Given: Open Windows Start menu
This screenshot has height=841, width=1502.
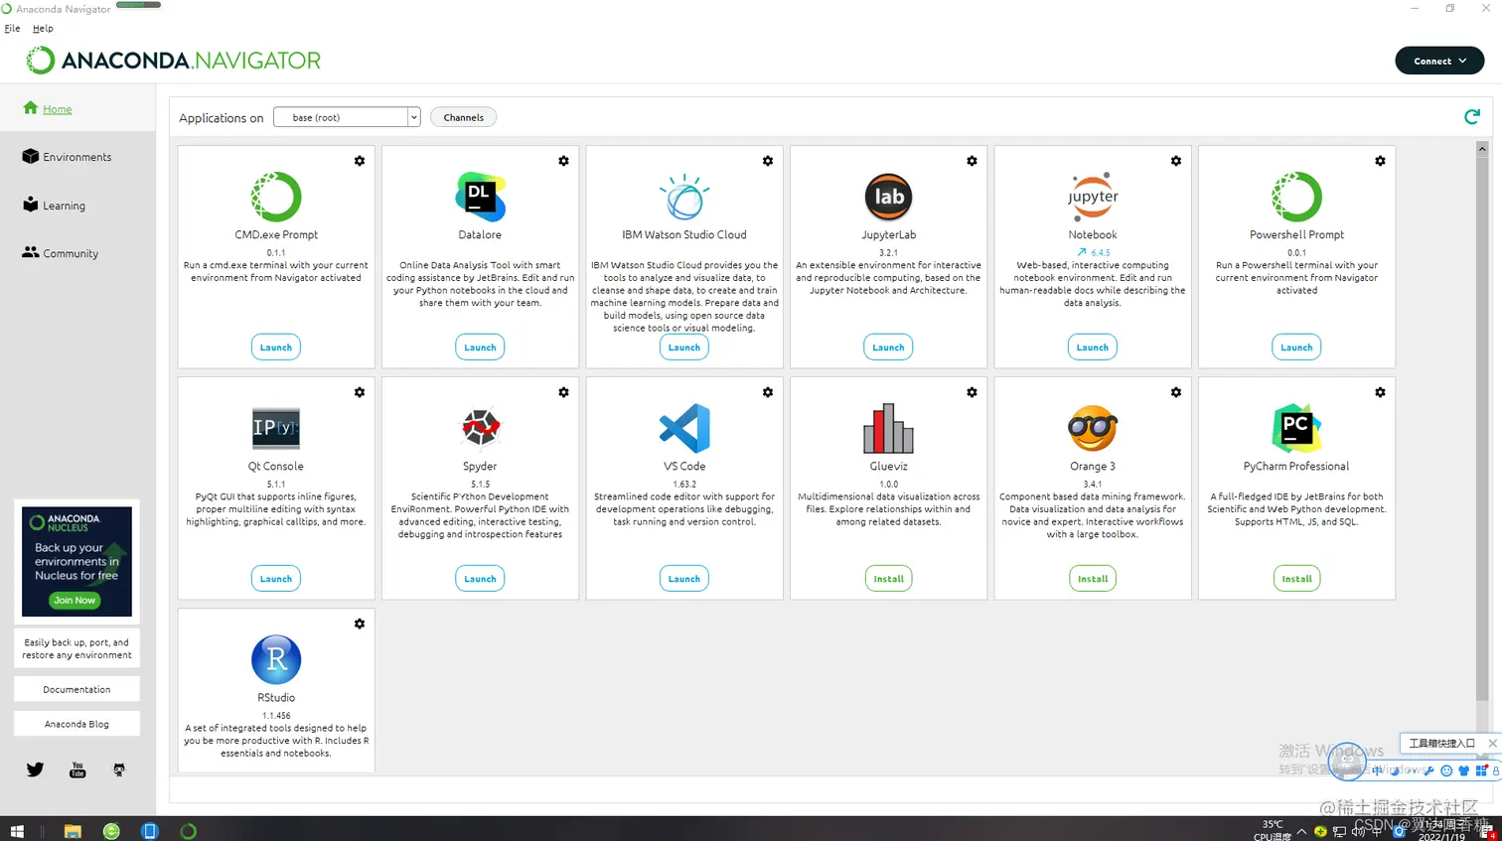Looking at the screenshot, I should pyautogui.click(x=16, y=831).
